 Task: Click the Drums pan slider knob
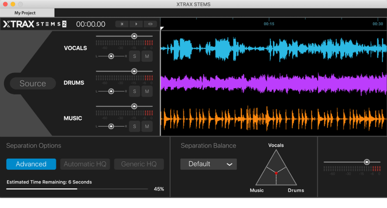111,91
